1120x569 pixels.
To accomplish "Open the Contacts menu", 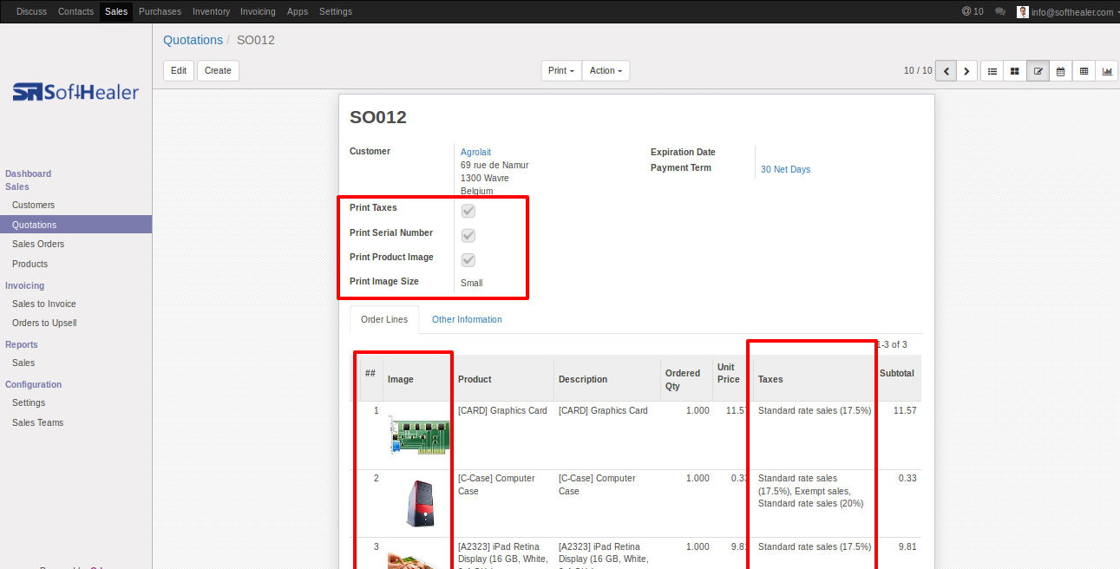I will [75, 11].
